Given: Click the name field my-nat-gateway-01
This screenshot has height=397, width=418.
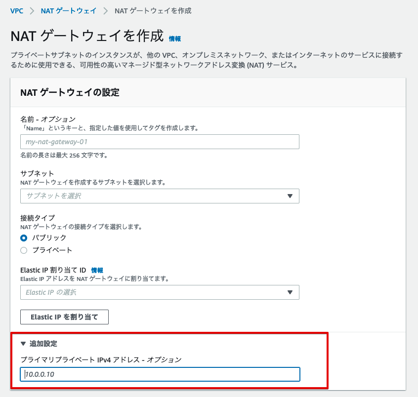Looking at the screenshot, I should (160, 142).
